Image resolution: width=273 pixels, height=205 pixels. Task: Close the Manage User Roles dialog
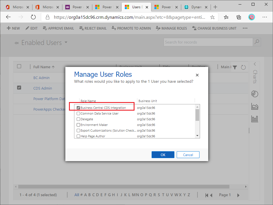pyautogui.click(x=197, y=75)
